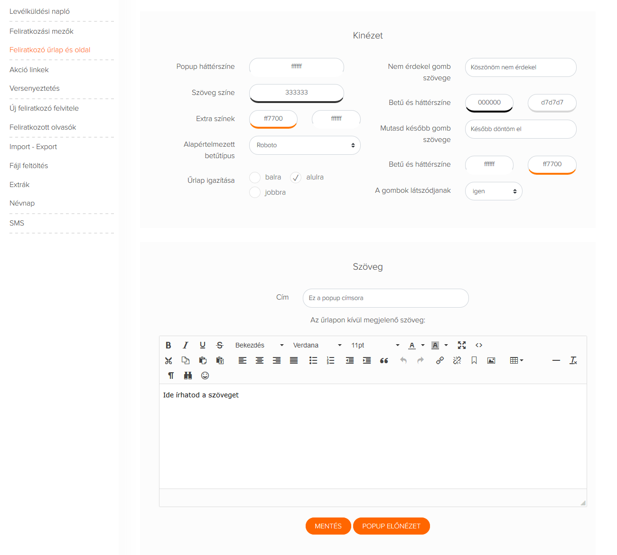617x555 pixels.
Task: Insert a blockquote
Action: (x=384, y=360)
